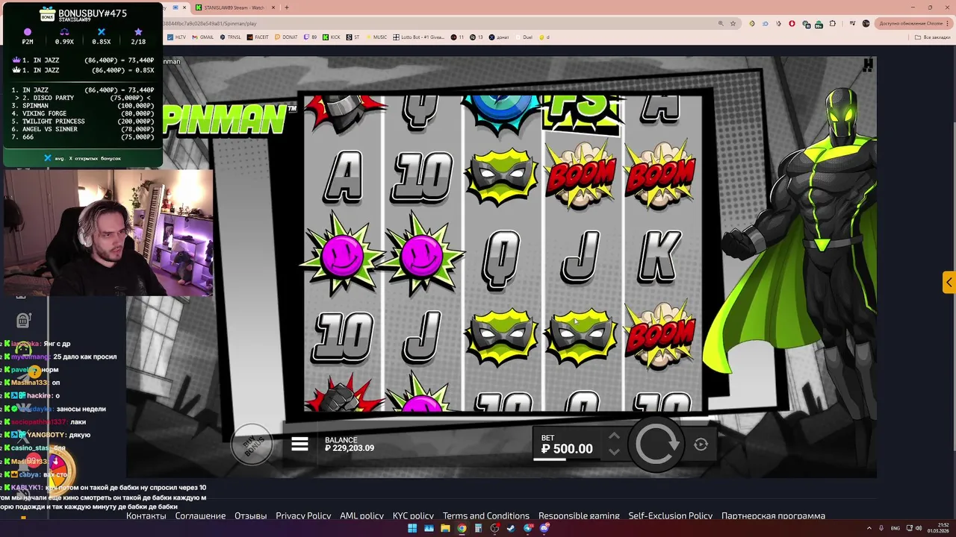
Task: Open the OBS taskbar icon
Action: [494, 528]
